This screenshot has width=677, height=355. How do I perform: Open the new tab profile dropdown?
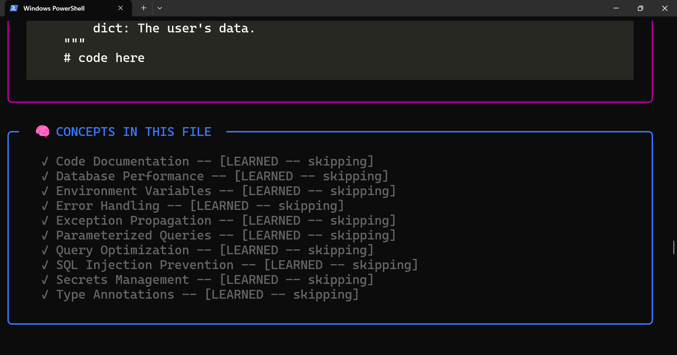[x=160, y=8]
